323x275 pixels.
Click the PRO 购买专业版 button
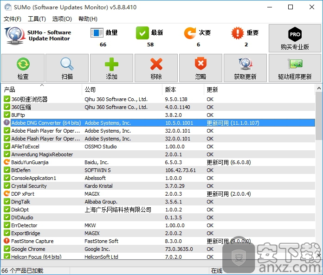click(295, 38)
